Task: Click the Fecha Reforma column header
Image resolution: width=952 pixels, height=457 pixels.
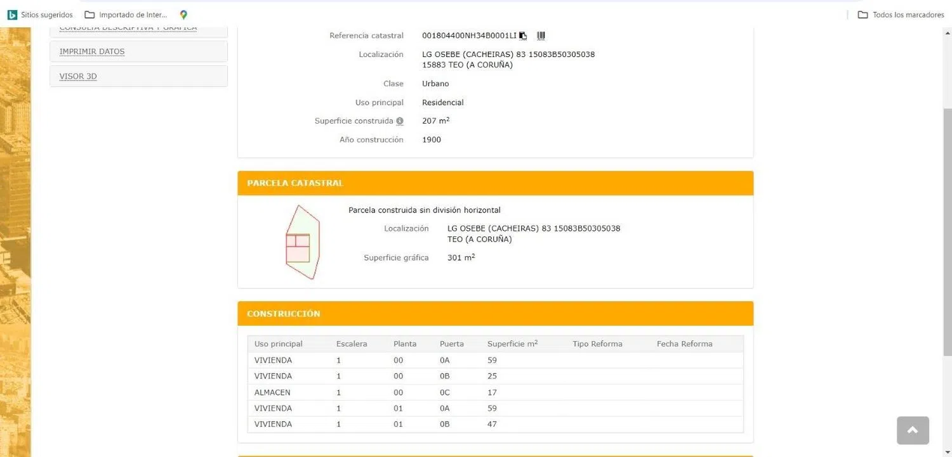Action: [x=684, y=344]
